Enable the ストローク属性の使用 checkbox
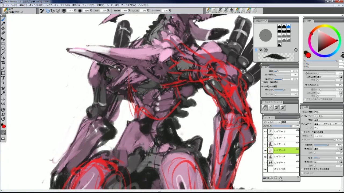The image size is (344, 193). pyautogui.click(x=302, y=132)
